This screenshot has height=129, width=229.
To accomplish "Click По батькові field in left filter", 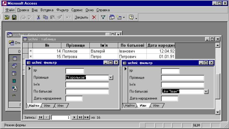I will pyautogui.click(x=87, y=92).
